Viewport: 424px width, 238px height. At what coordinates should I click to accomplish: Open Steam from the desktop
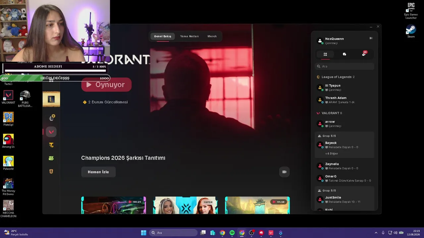click(x=411, y=32)
